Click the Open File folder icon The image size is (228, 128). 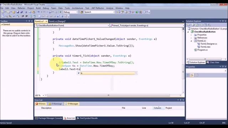coord(14,12)
